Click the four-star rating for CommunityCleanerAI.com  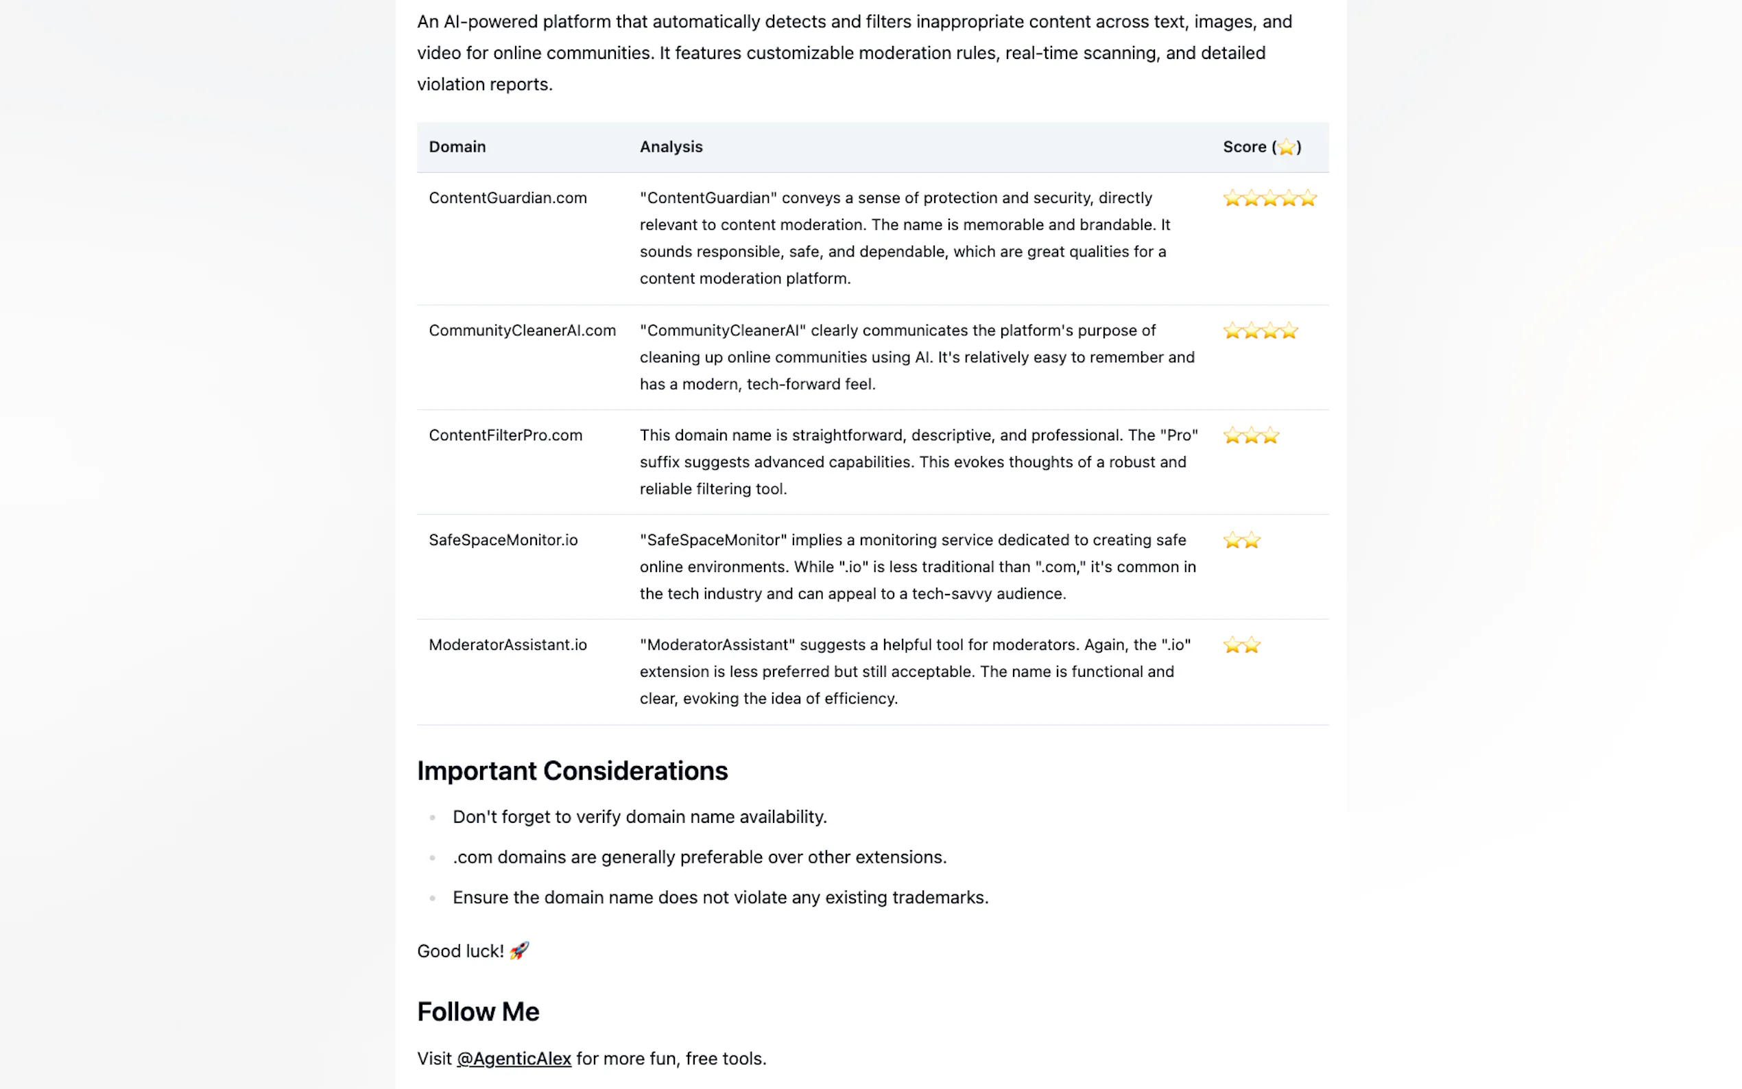[1259, 331]
